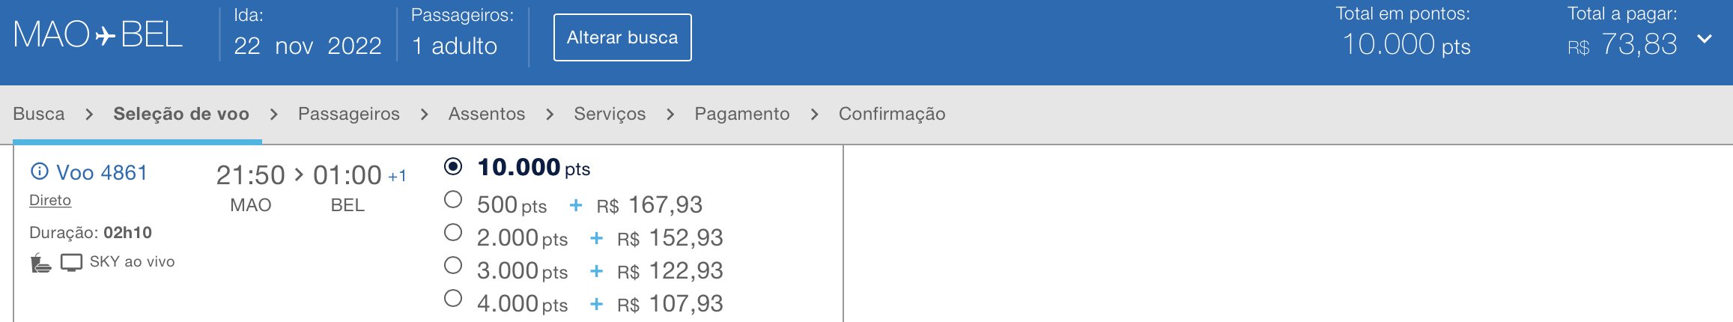Go to the Busca step
1733x322 pixels.
point(39,114)
